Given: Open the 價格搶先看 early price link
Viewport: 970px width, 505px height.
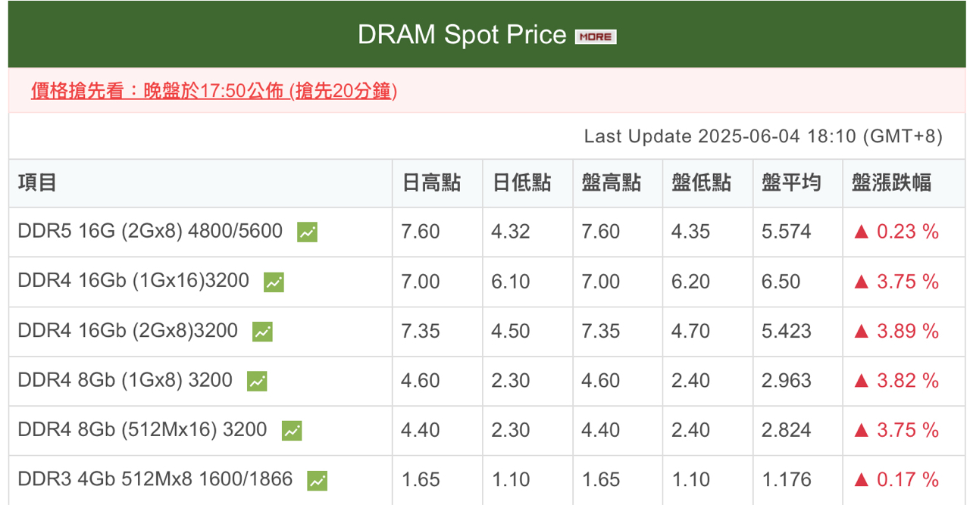Looking at the screenshot, I should (x=214, y=92).
